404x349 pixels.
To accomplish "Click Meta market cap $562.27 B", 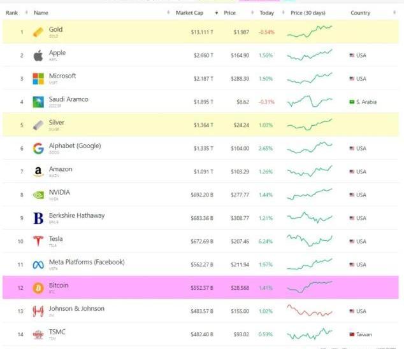I will (x=202, y=264).
